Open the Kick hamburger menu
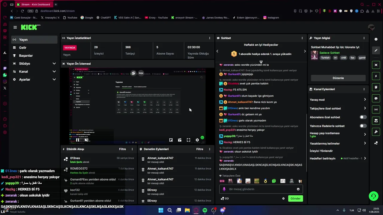 tap(15, 27)
